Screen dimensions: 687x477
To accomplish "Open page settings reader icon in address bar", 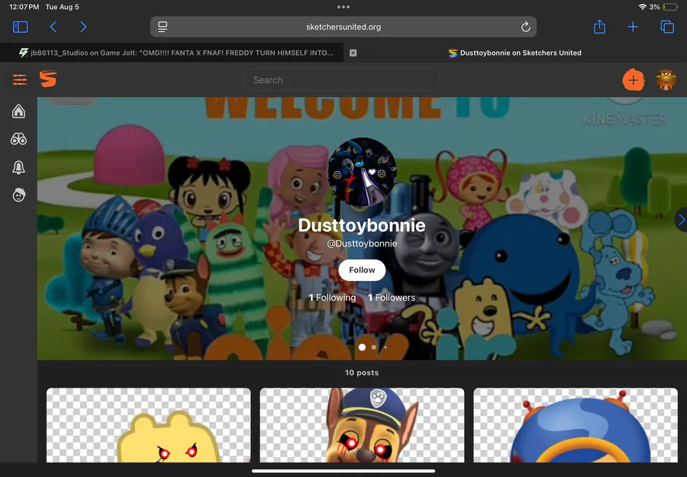I will click(x=163, y=27).
